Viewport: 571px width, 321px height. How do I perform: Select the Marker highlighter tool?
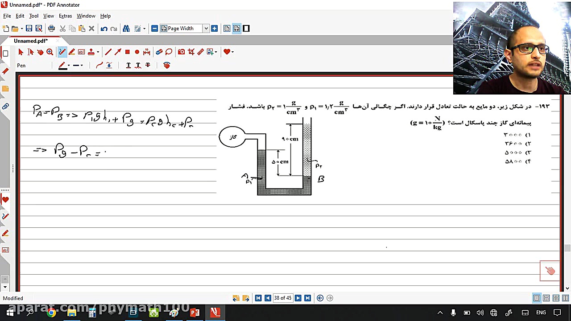(x=72, y=52)
